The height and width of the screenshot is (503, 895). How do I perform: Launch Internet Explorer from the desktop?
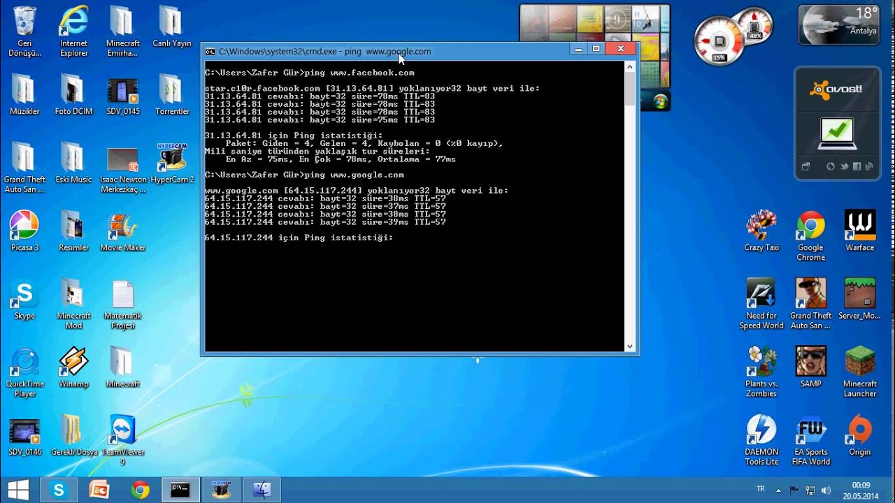click(74, 31)
